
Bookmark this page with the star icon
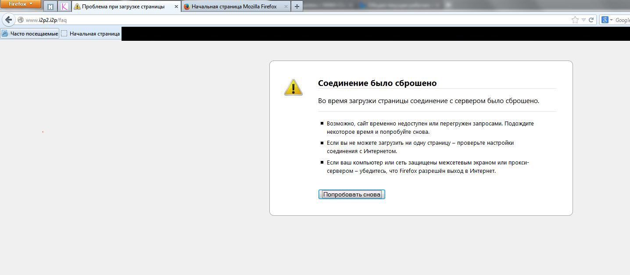tap(575, 20)
